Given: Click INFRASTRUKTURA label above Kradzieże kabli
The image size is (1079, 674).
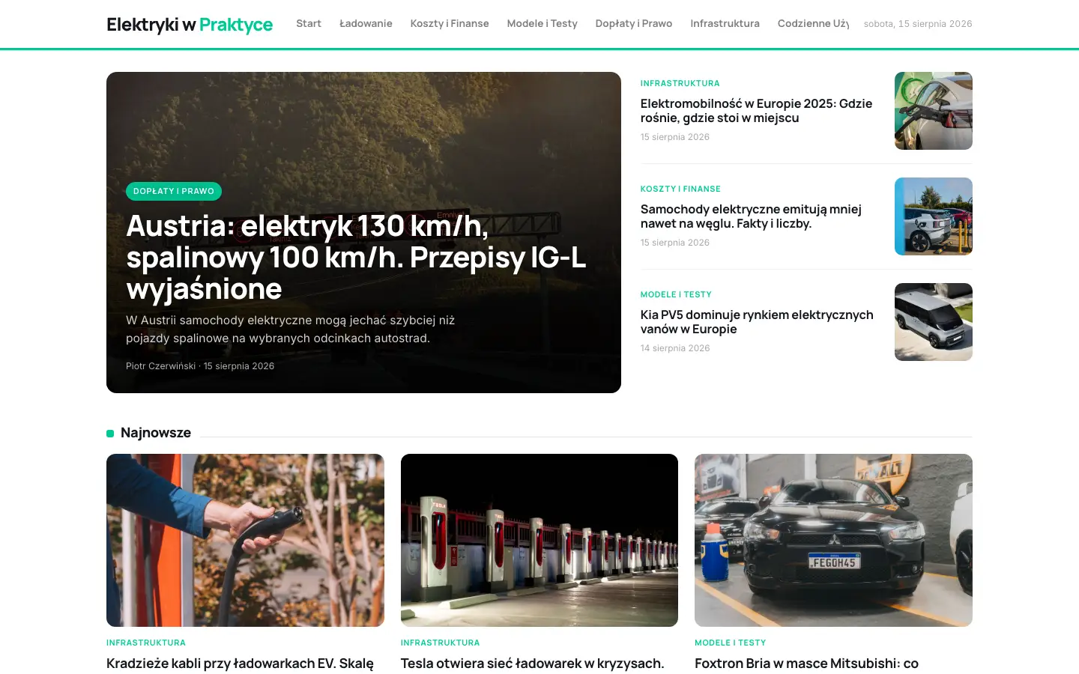Looking at the screenshot, I should (x=146, y=643).
